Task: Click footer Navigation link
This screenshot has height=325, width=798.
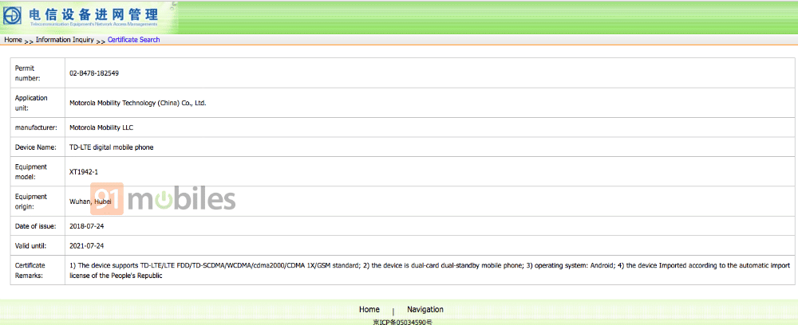Action: (x=425, y=309)
